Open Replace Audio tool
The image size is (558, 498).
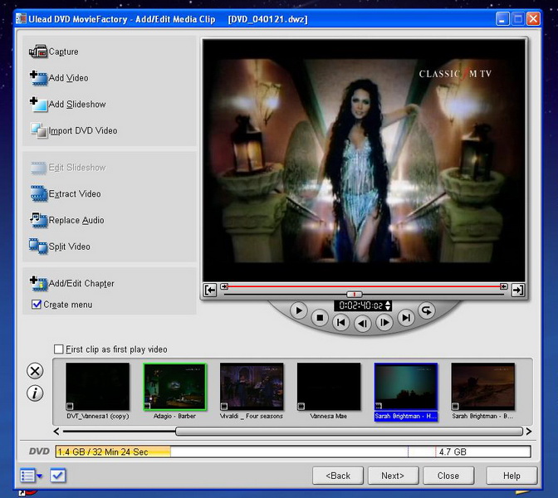click(67, 220)
